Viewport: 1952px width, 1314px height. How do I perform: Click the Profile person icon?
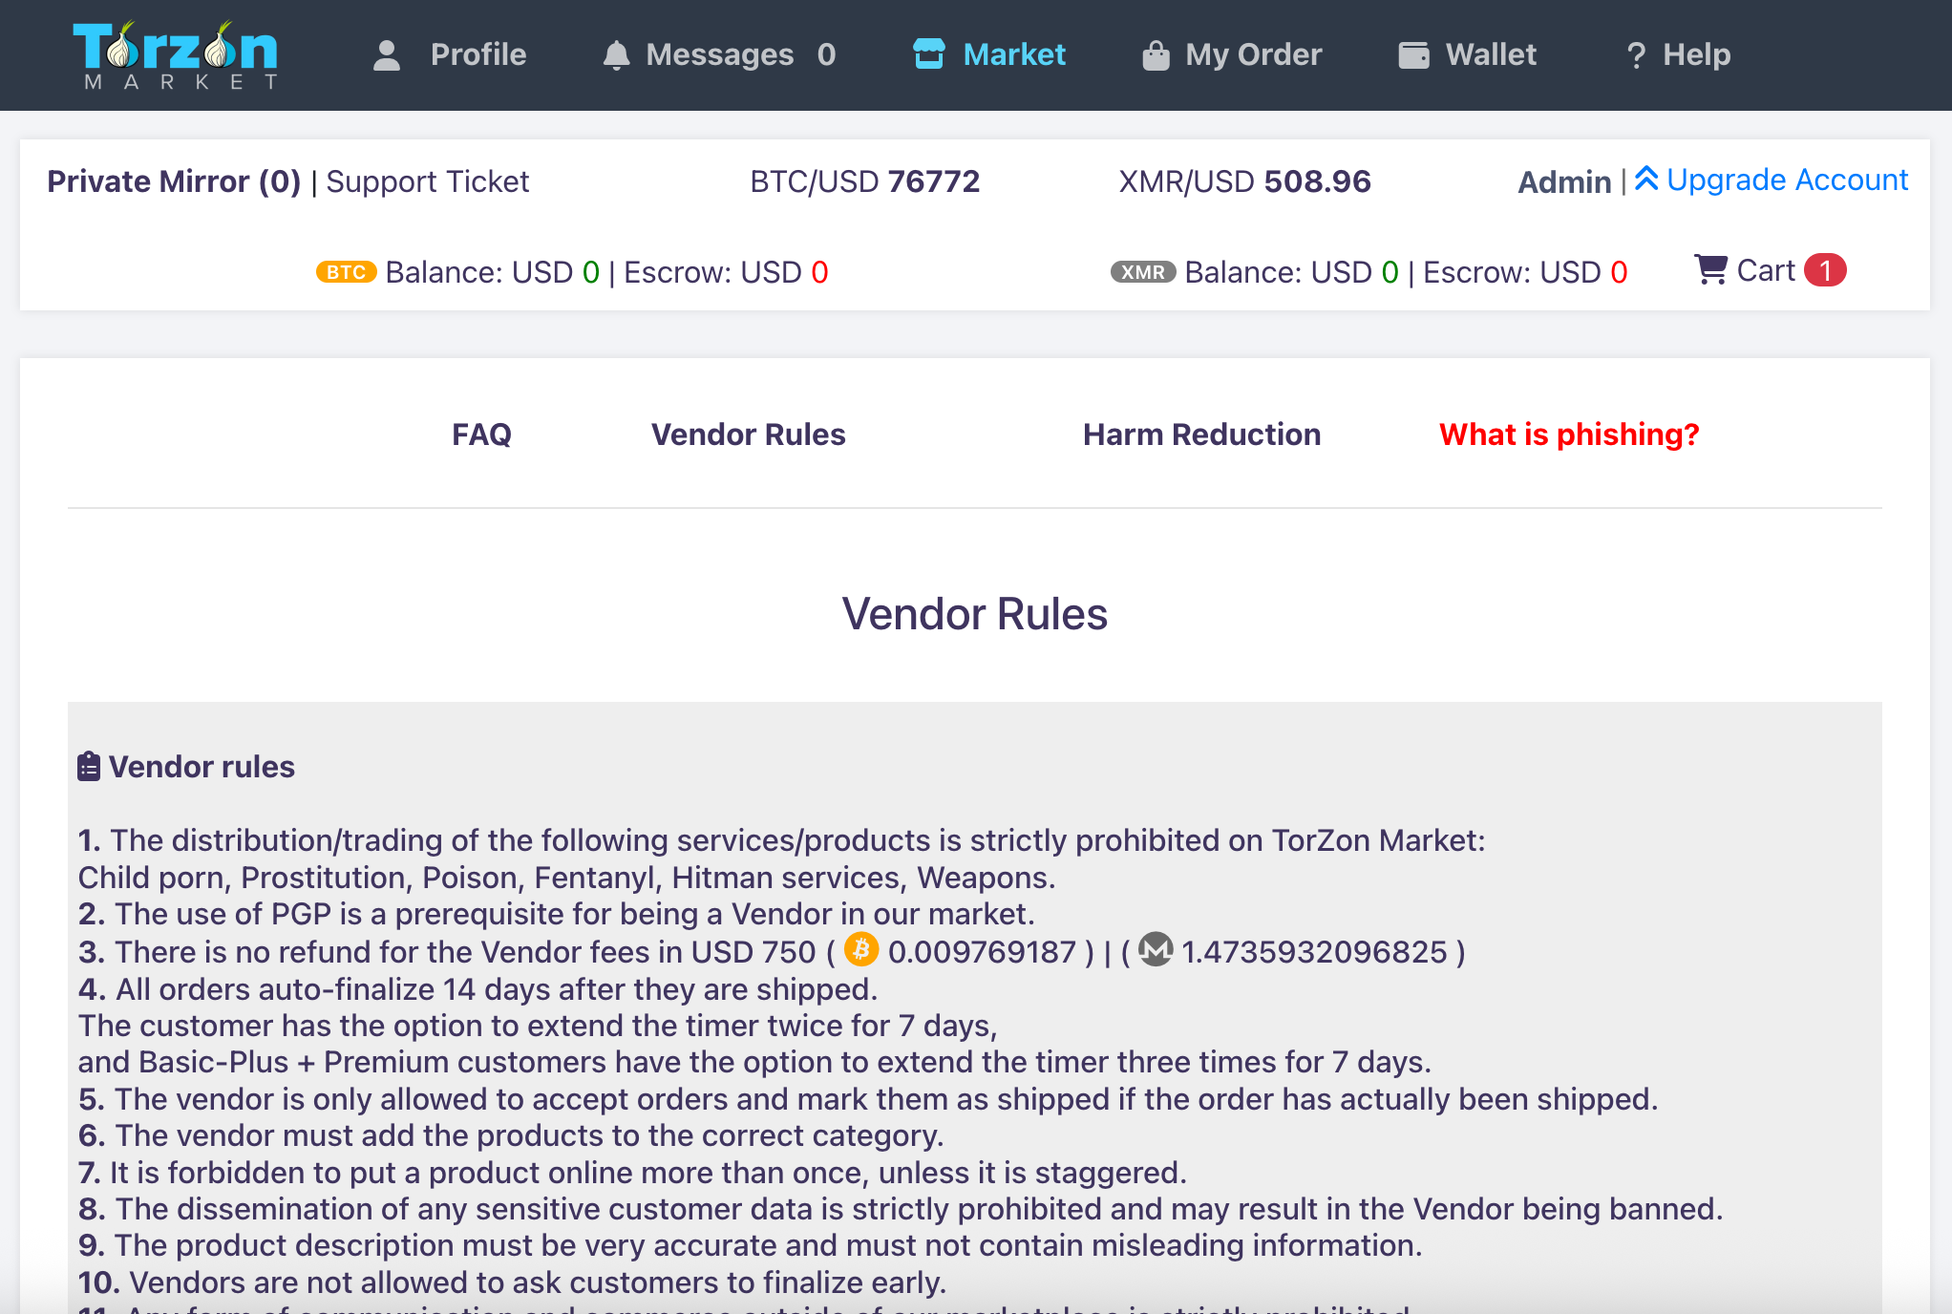[387, 55]
